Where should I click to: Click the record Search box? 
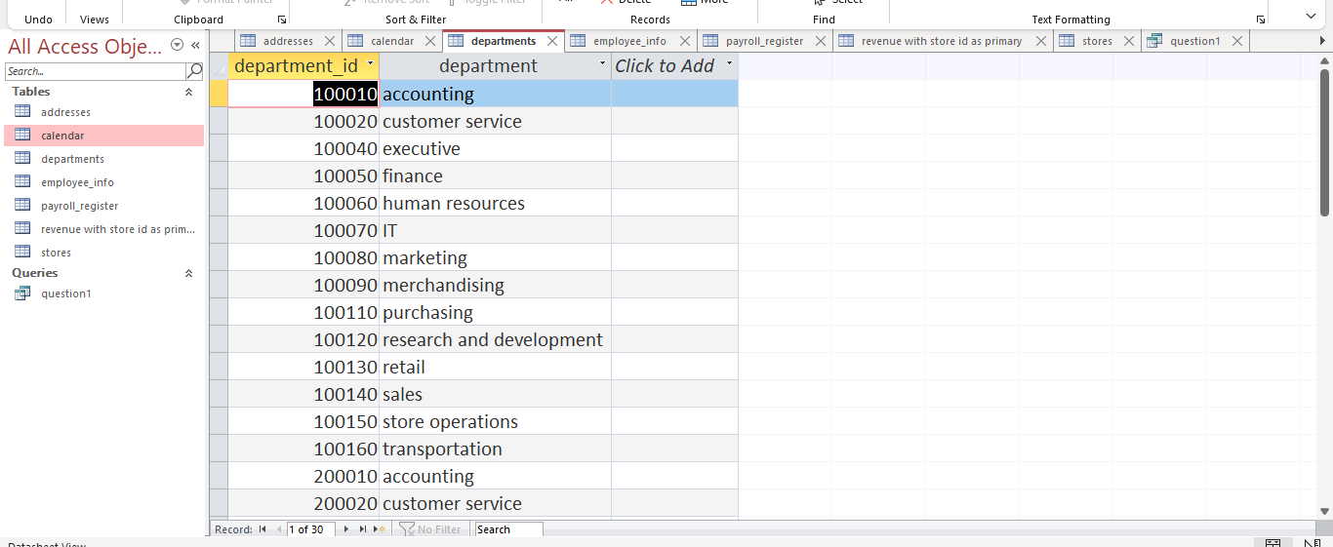[x=508, y=529]
